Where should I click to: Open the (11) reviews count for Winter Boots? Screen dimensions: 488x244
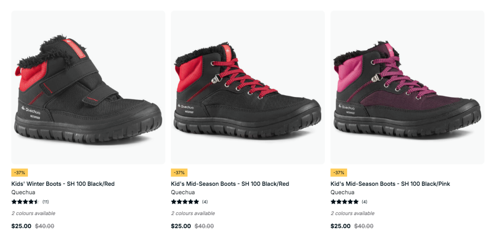click(x=46, y=202)
